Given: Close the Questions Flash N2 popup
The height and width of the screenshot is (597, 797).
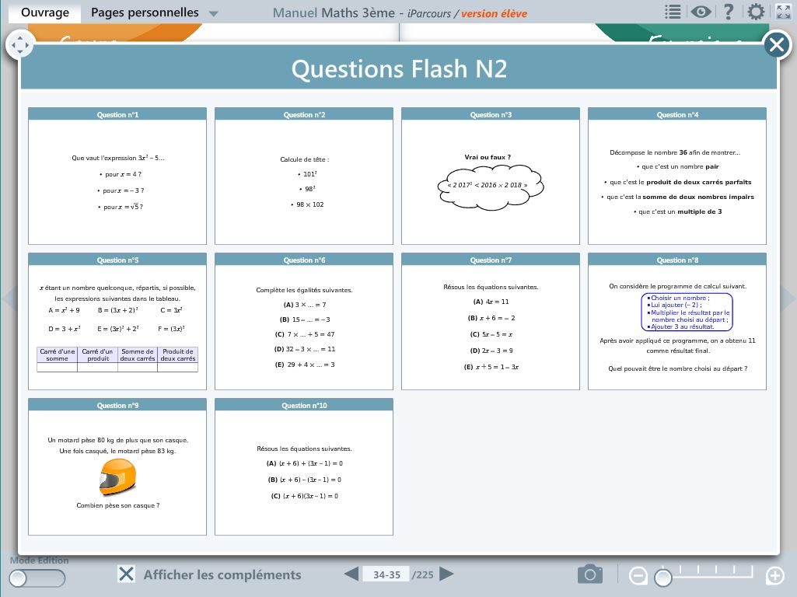Looking at the screenshot, I should [x=777, y=45].
